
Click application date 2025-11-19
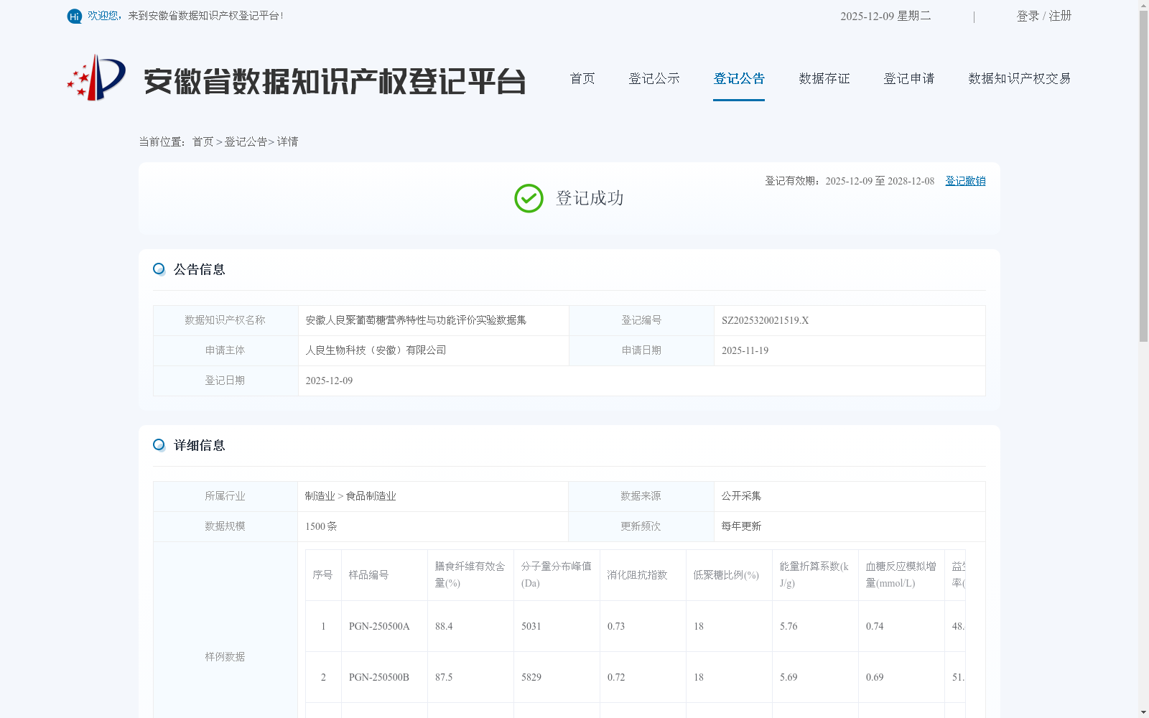pyautogui.click(x=745, y=351)
